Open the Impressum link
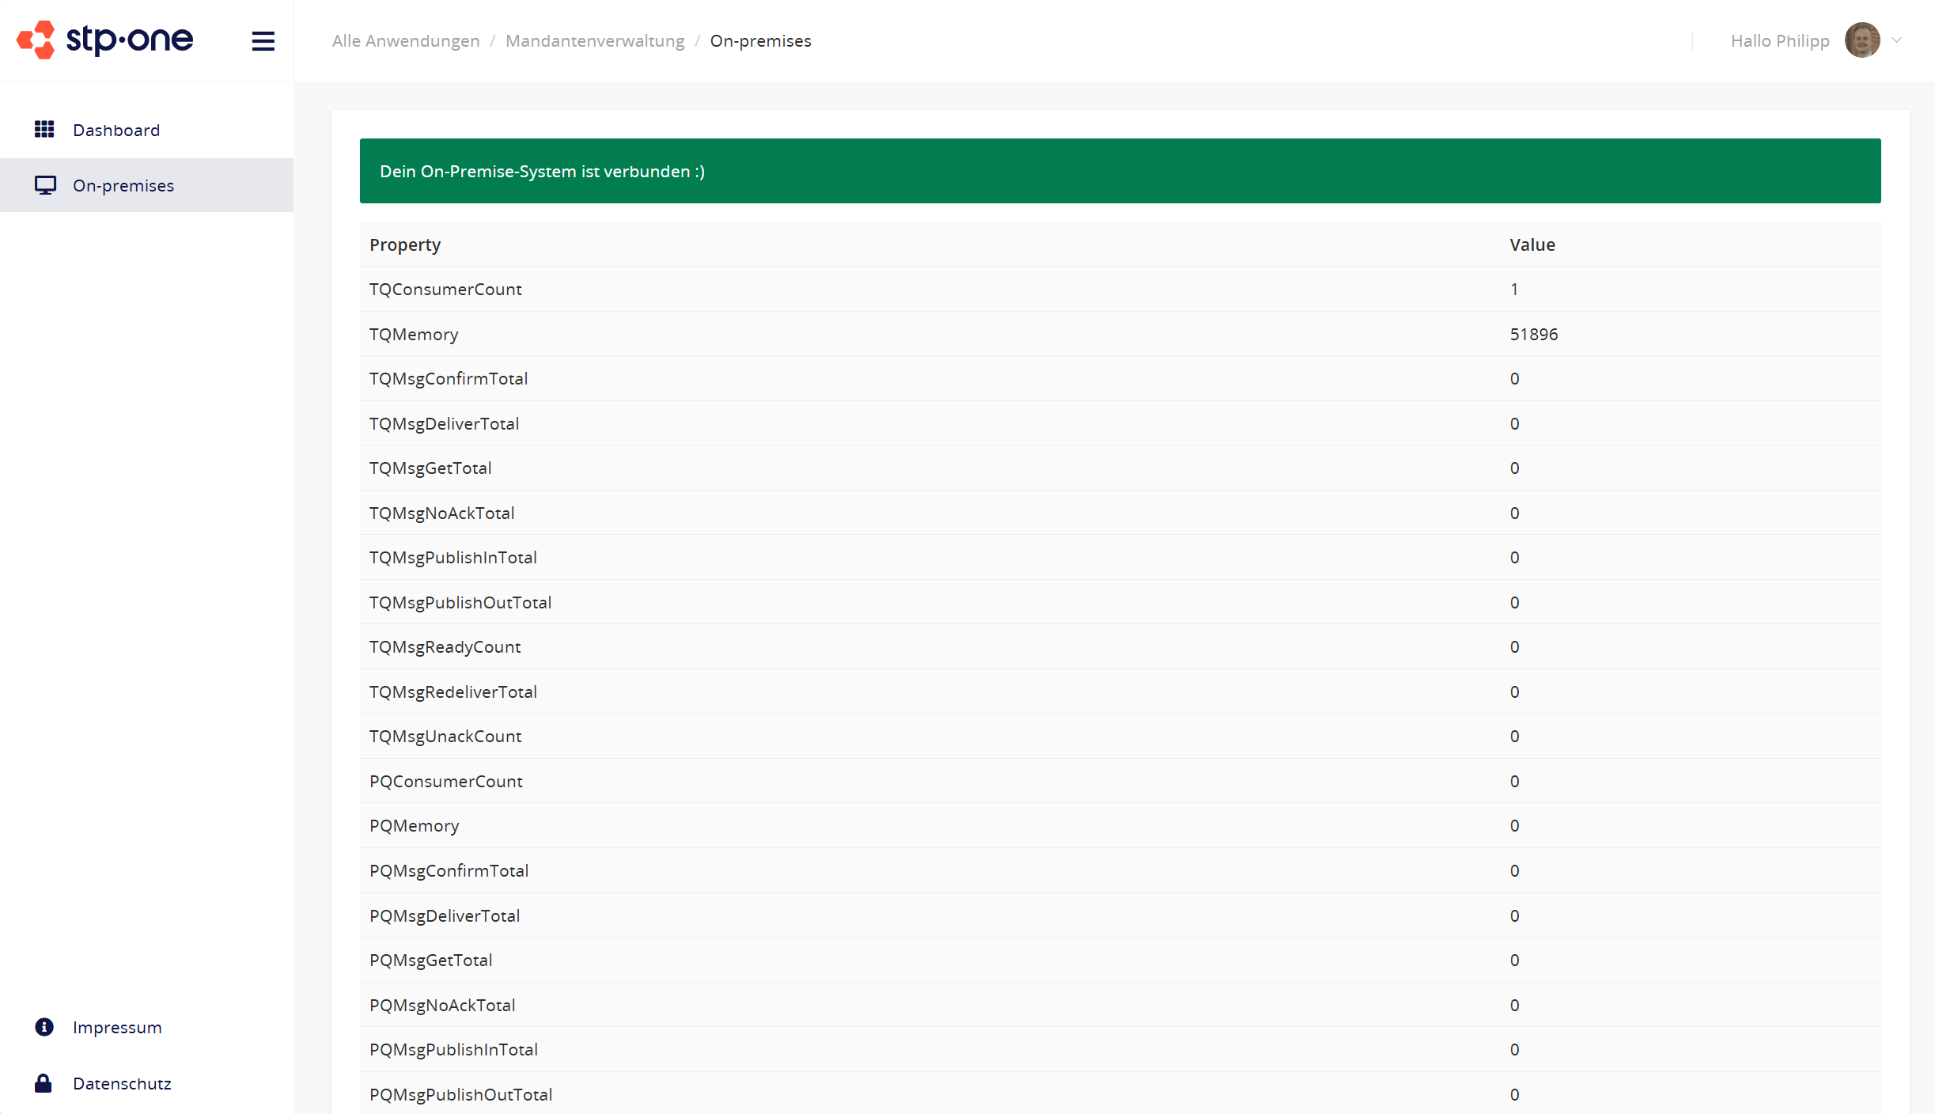1935x1114 pixels. click(x=117, y=1027)
